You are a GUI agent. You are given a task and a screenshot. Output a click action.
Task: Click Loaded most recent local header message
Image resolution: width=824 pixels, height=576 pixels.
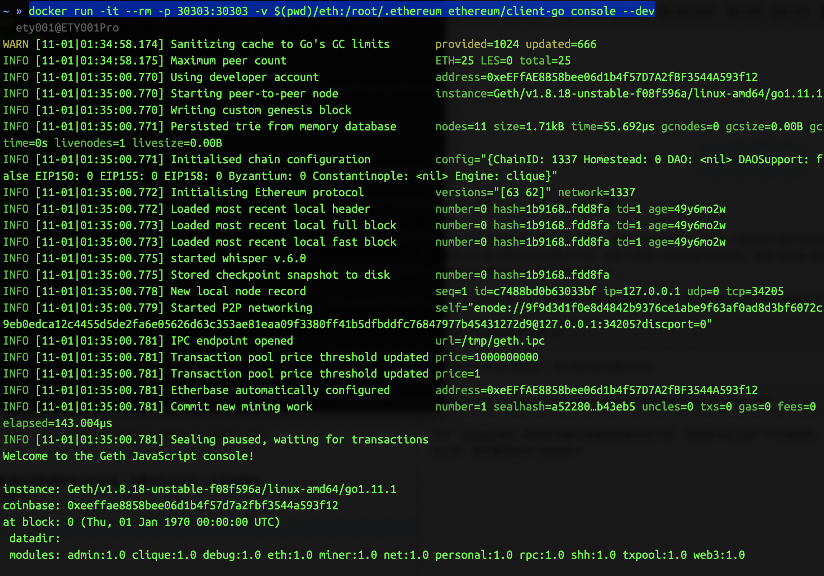point(270,209)
